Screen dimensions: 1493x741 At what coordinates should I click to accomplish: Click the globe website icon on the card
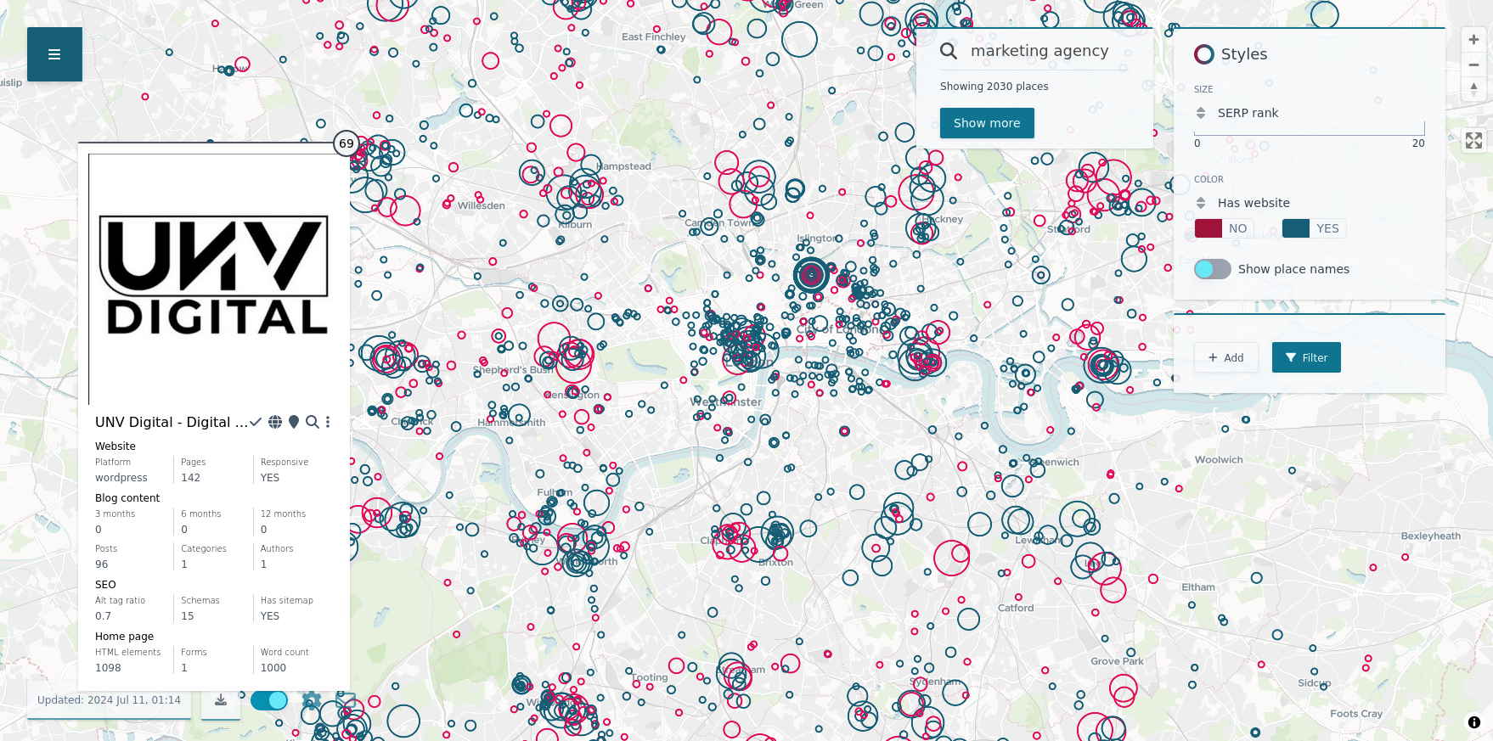pyautogui.click(x=275, y=422)
